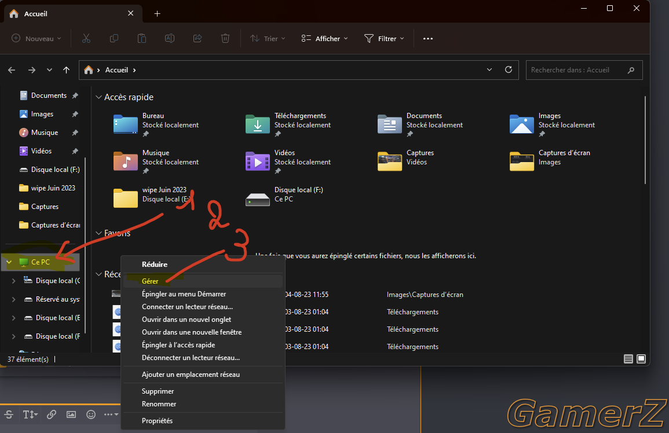Viewport: 669px width, 433px height.
Task: Click the Rename icon in toolbar
Action: point(169,38)
